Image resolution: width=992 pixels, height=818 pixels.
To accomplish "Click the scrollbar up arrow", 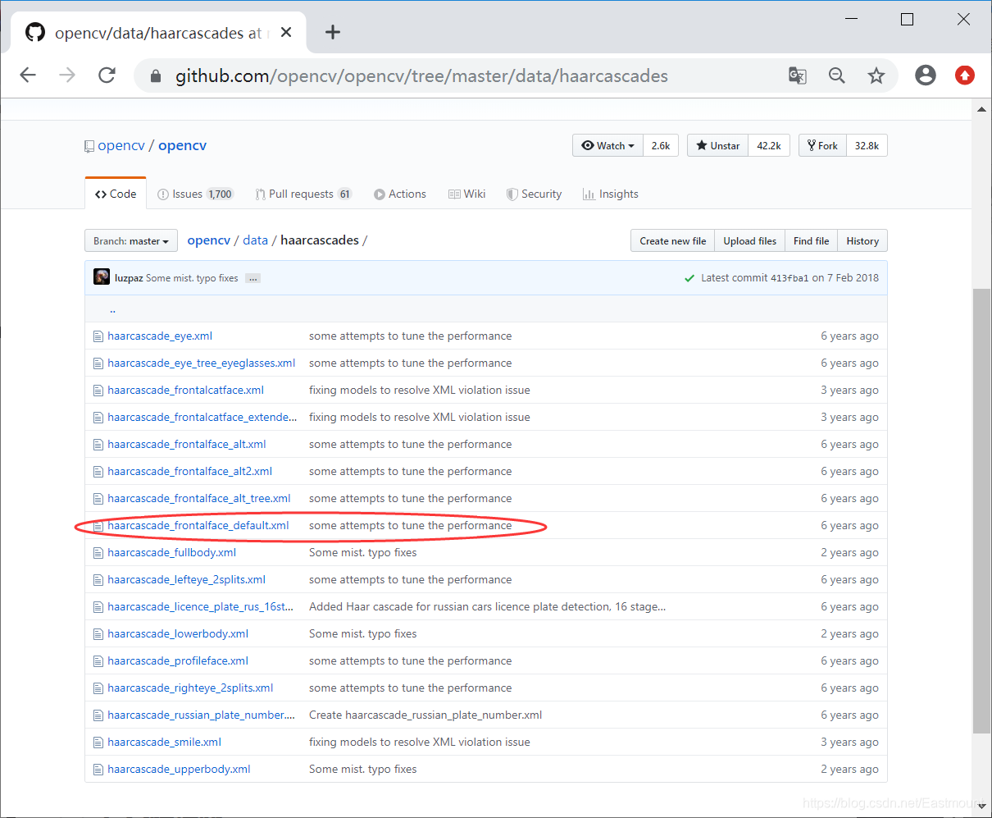I will [x=981, y=109].
